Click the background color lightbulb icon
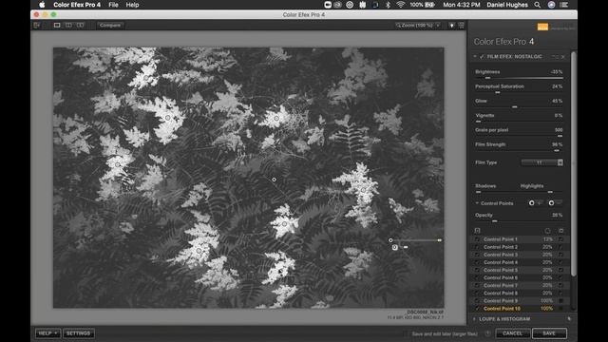Image resolution: width=608 pixels, height=342 pixels. [x=452, y=26]
